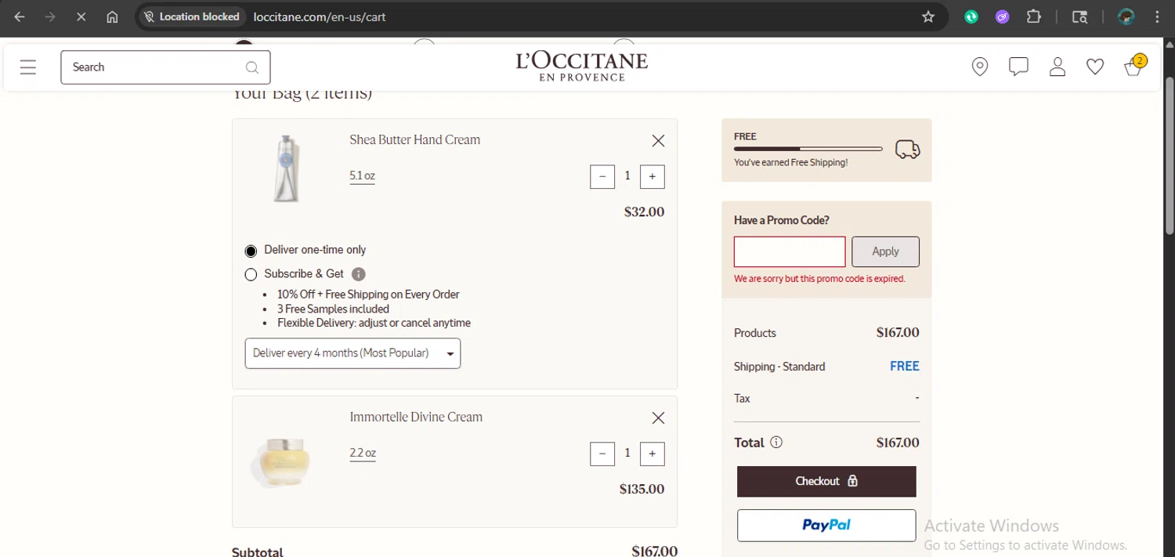This screenshot has width=1175, height=557.
Task: Open the browser Extensions puzzle icon
Action: [1034, 16]
